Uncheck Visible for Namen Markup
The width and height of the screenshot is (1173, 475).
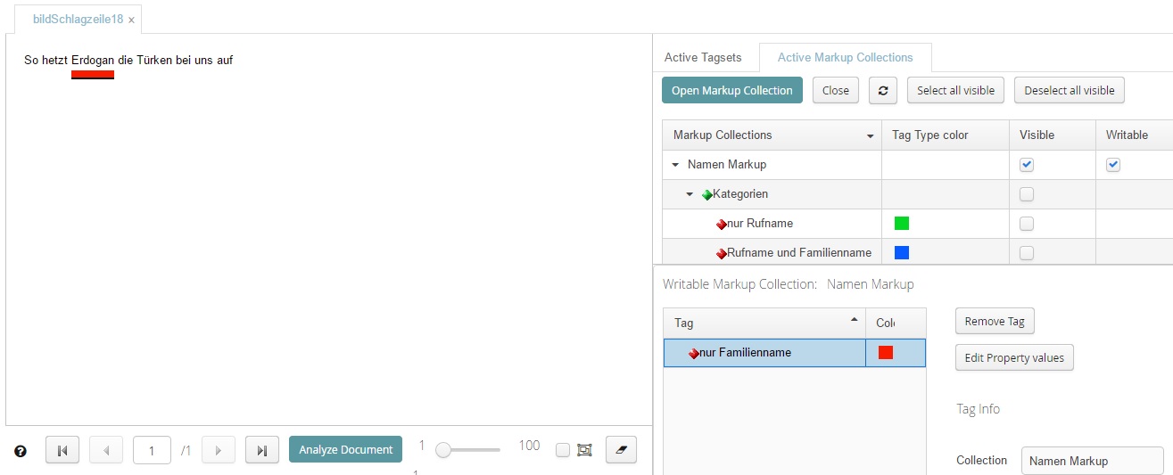point(1027,165)
